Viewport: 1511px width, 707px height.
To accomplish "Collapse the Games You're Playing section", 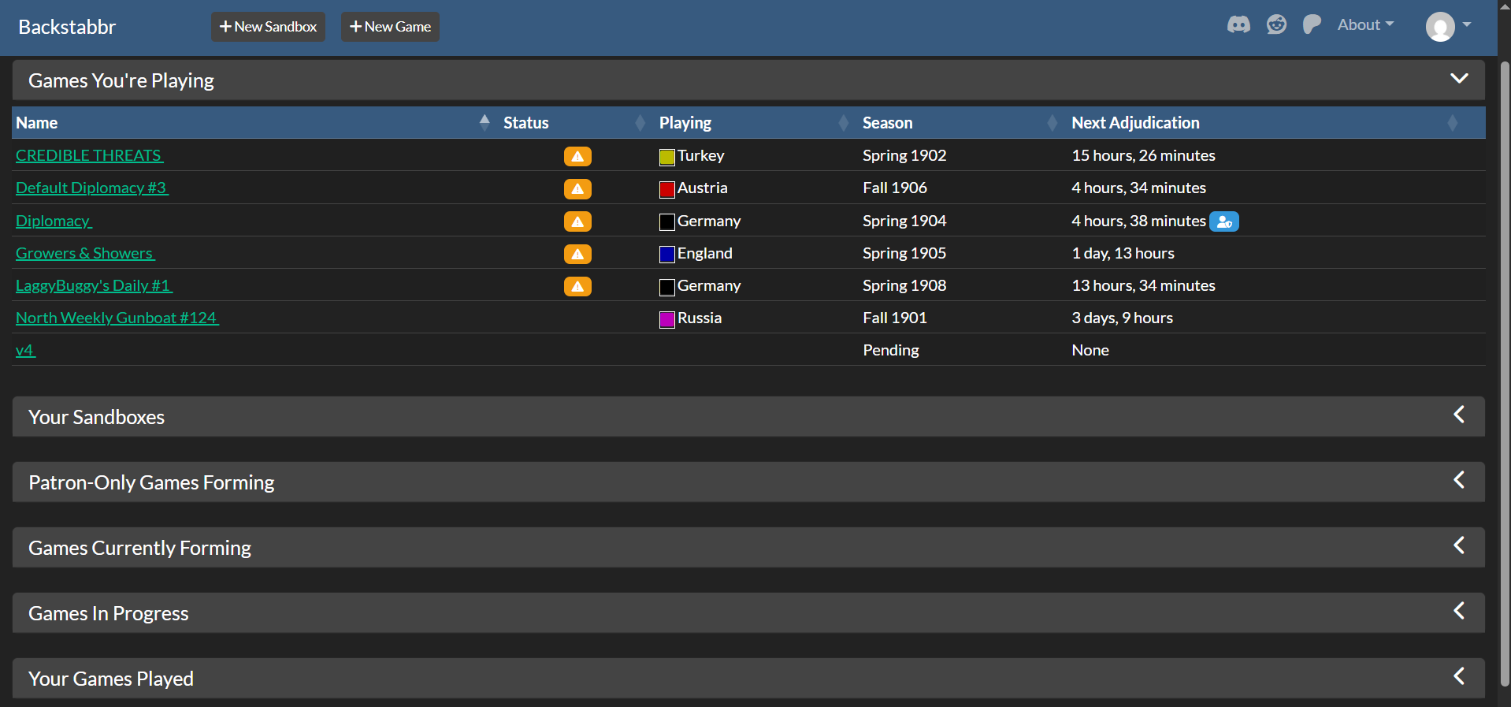I will [x=1459, y=79].
